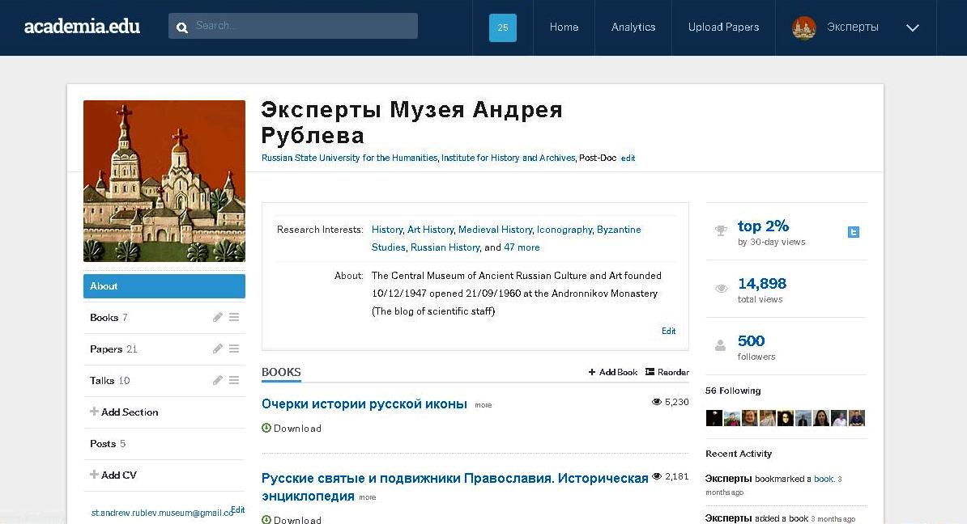
Task: Open the History research interest
Action: [x=386, y=230]
